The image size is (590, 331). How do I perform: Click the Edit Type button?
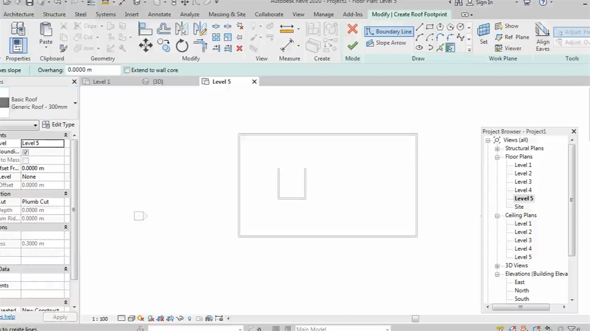pos(59,125)
